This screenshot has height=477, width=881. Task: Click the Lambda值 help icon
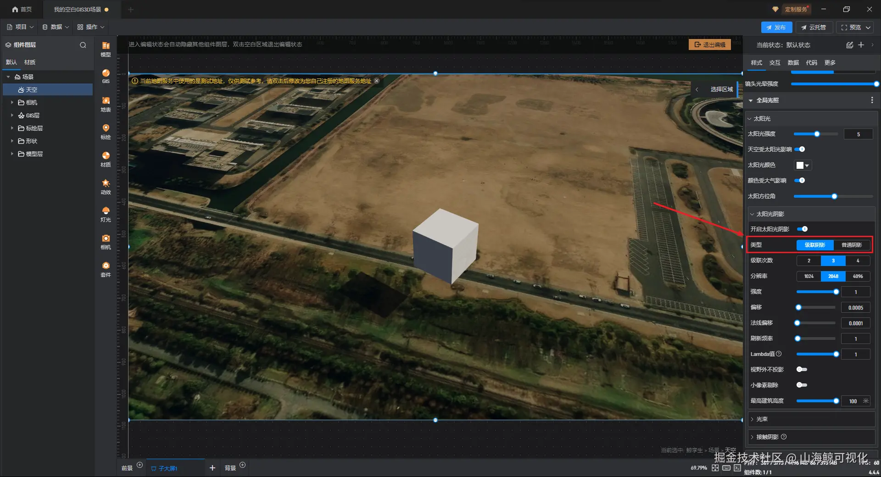tap(779, 354)
